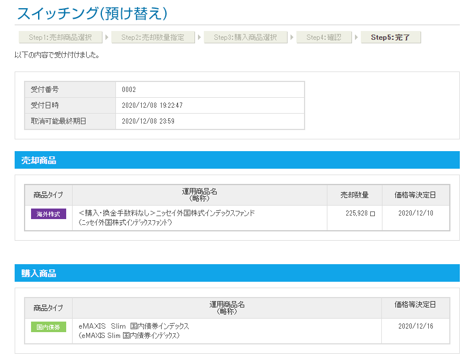Click 価格等決定日 header in 売却商品 table
This screenshot has height=362, width=468.
[415, 195]
